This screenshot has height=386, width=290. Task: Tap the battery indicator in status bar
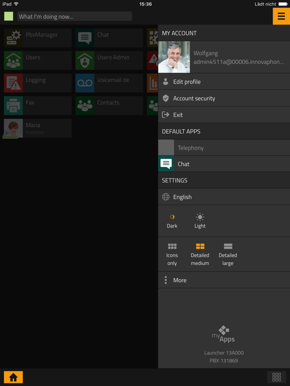(x=283, y=4)
